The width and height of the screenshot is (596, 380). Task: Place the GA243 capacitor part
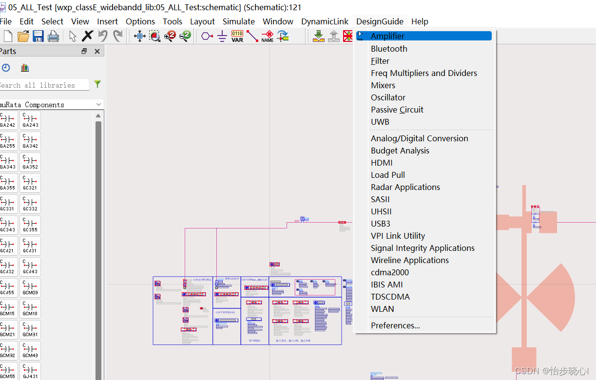pos(30,120)
